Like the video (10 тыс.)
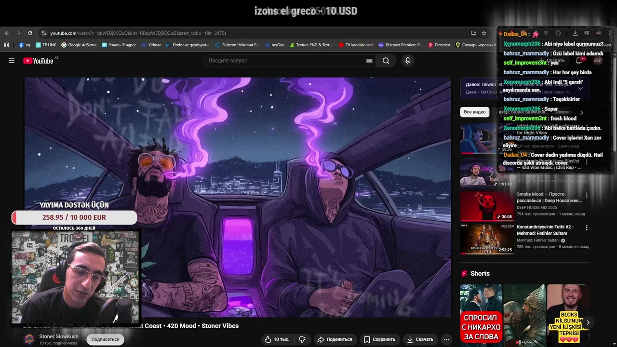Viewport: 617px width, 347px height. [277, 339]
